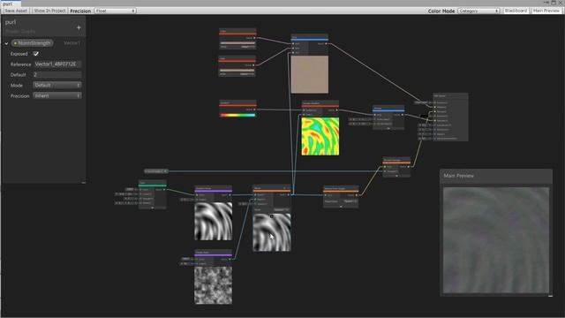Select the NormStrength property pill in blackboard
This screenshot has height=318, width=565.
pyautogui.click(x=33, y=43)
